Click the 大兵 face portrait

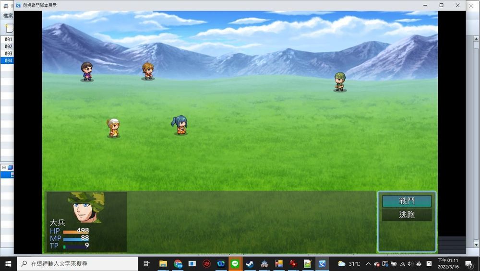point(86,207)
